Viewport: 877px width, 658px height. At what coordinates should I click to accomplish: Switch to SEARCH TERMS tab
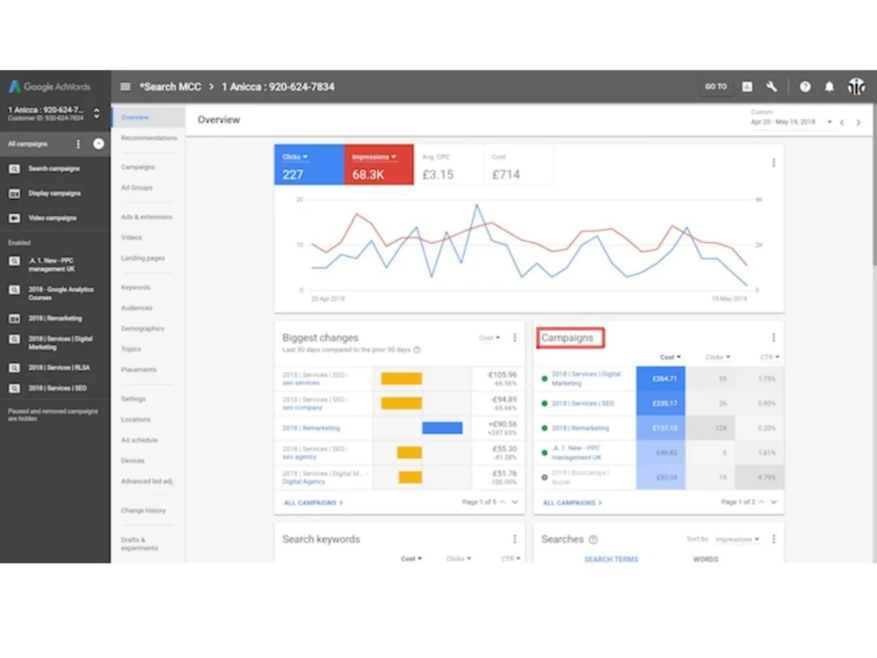[x=610, y=559]
